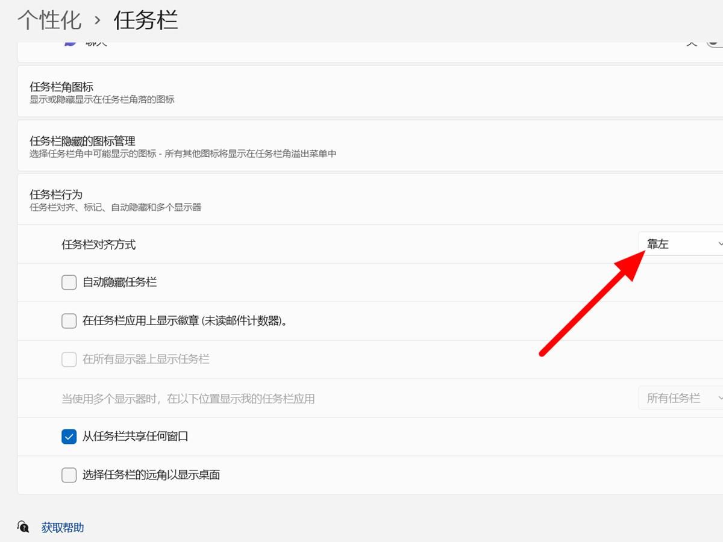Enable 自动隐藏任务栏
723x542 pixels.
click(x=69, y=282)
